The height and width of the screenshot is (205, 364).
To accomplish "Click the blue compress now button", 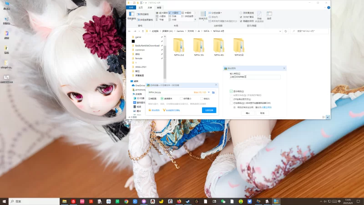I will pos(209,110).
